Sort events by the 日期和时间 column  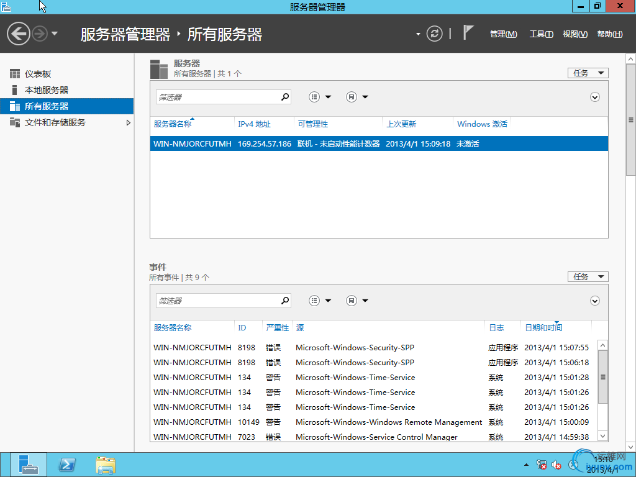543,328
